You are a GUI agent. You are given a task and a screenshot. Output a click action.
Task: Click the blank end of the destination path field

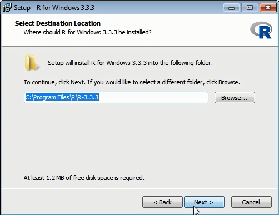tap(153, 97)
